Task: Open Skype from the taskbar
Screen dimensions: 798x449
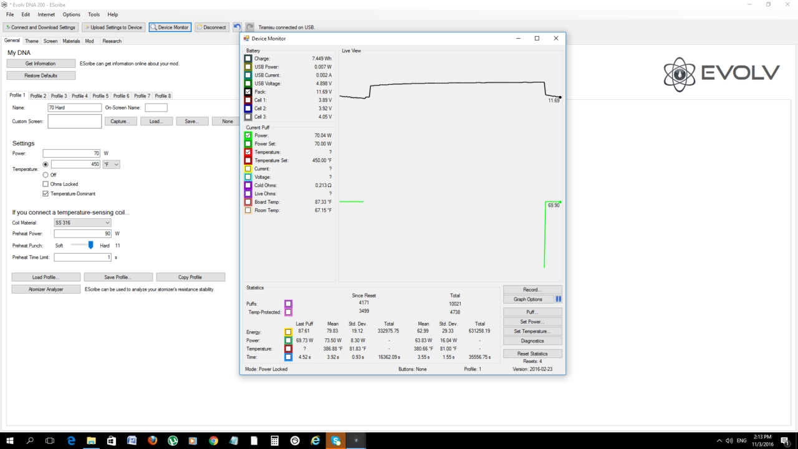Action: click(x=336, y=441)
